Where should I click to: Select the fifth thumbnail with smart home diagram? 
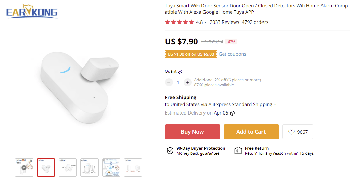111,167
